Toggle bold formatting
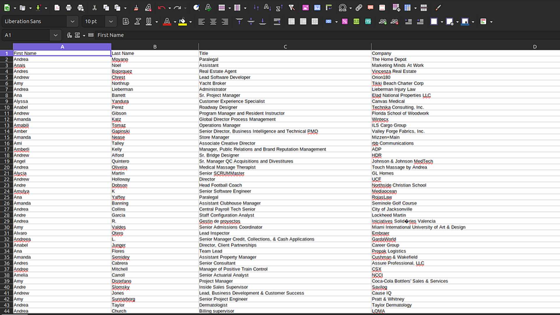The height and width of the screenshot is (315, 560). (126, 22)
